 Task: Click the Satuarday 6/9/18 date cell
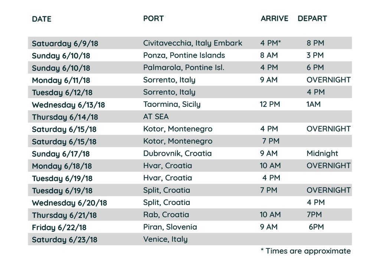point(65,43)
